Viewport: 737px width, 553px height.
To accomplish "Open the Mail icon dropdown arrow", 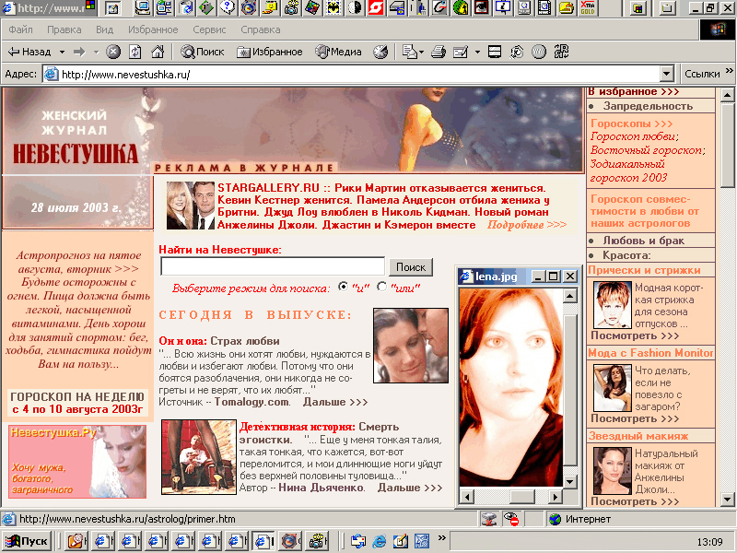I will tap(422, 53).
